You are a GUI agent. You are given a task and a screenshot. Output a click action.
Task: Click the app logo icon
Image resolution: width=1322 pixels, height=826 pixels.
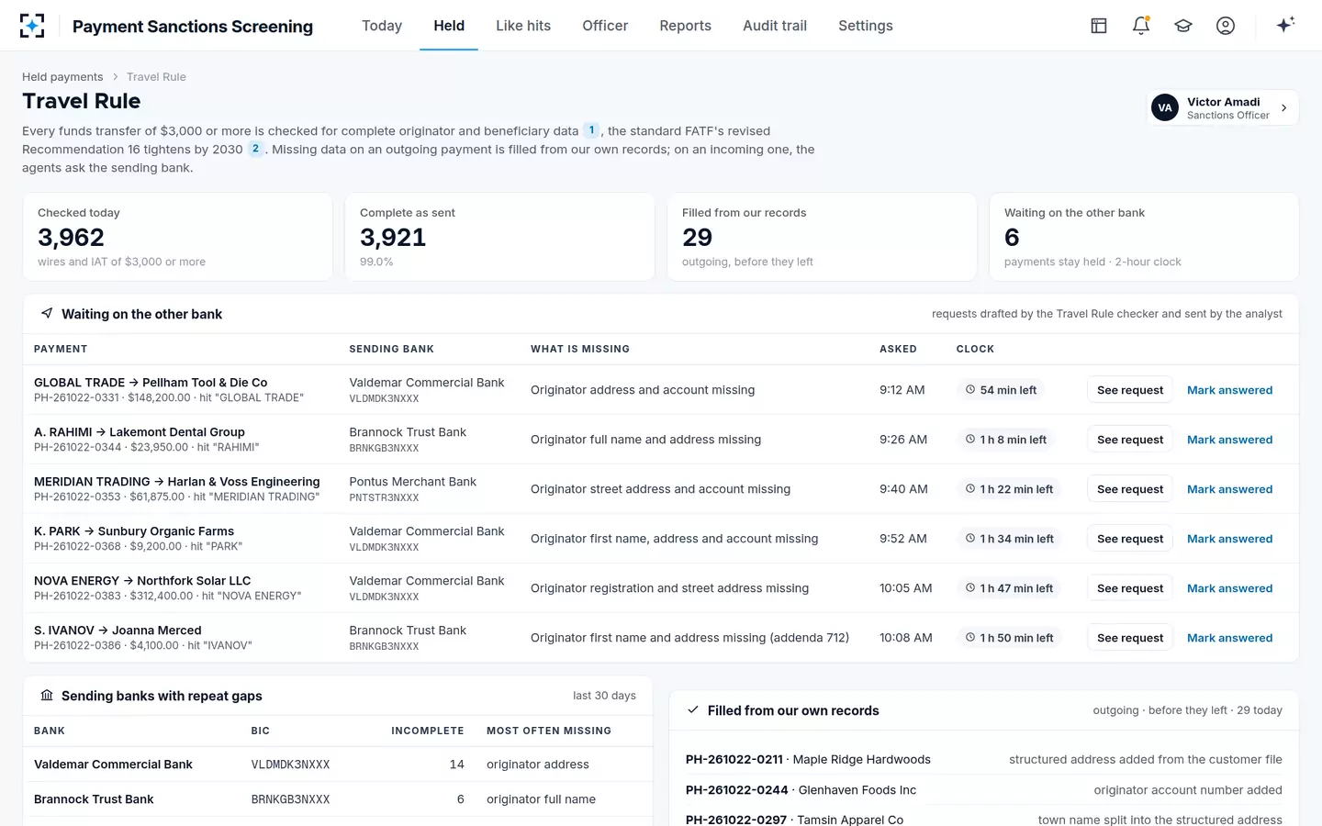(32, 26)
